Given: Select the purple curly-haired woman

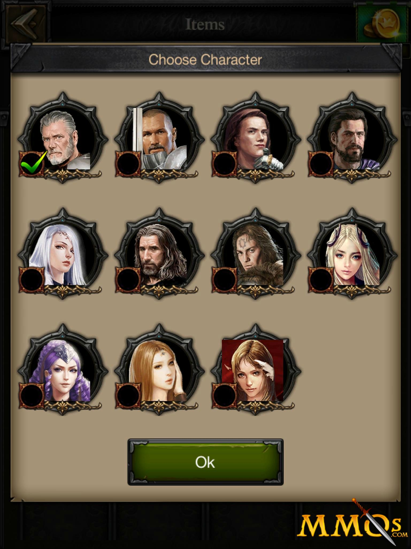Looking at the screenshot, I should tap(63, 370).
